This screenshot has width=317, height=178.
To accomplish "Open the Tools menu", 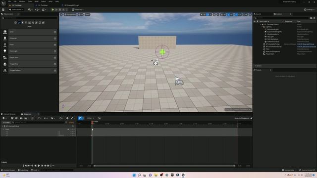I will [x=30, y=1].
